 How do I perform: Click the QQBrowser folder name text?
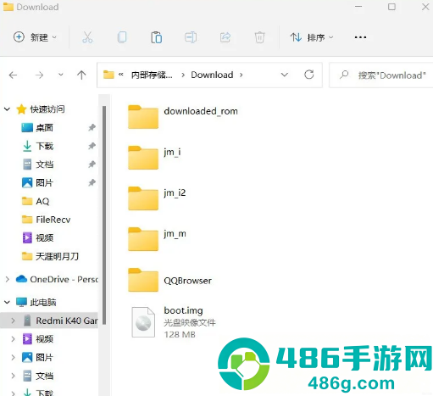(x=188, y=281)
